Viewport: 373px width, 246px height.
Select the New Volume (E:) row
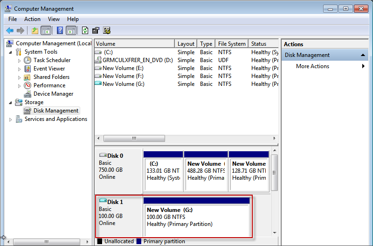click(186, 68)
